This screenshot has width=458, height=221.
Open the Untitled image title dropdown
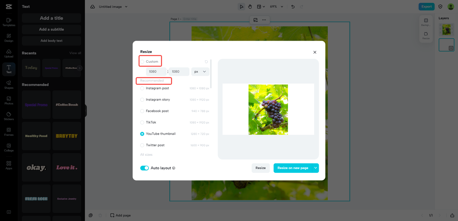113,7
